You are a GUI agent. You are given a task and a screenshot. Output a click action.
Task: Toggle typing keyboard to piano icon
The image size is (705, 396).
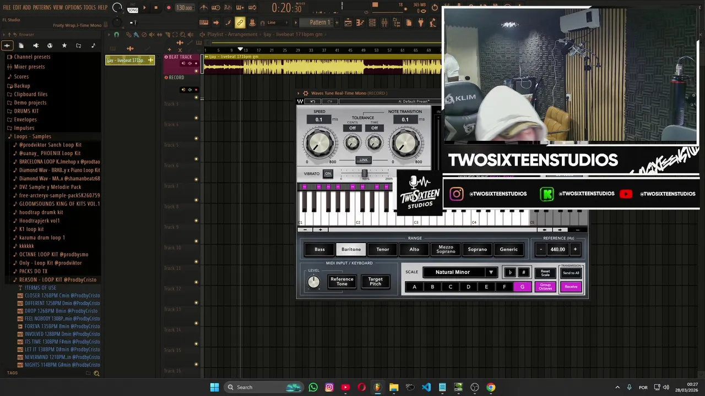click(204, 23)
